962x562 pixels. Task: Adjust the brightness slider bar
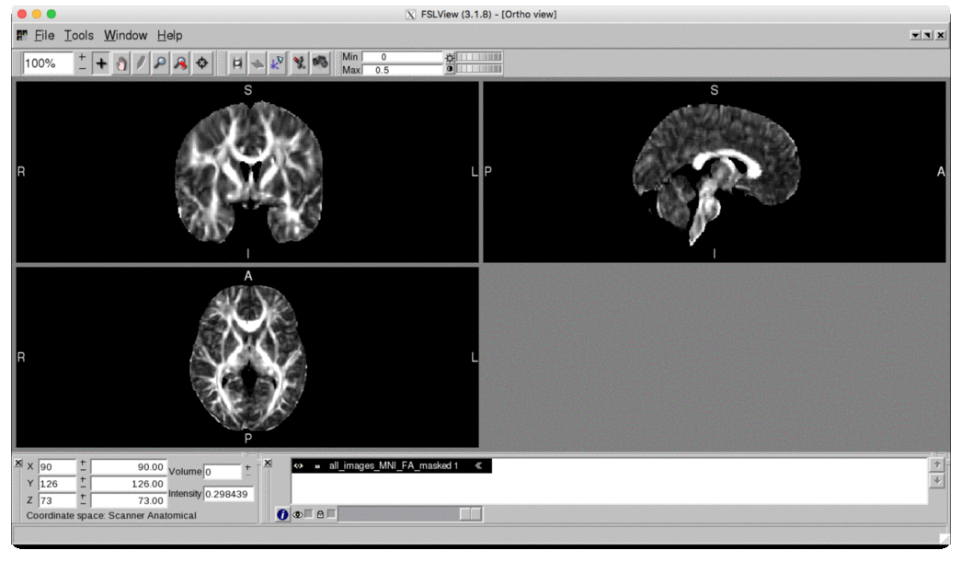pos(480,57)
